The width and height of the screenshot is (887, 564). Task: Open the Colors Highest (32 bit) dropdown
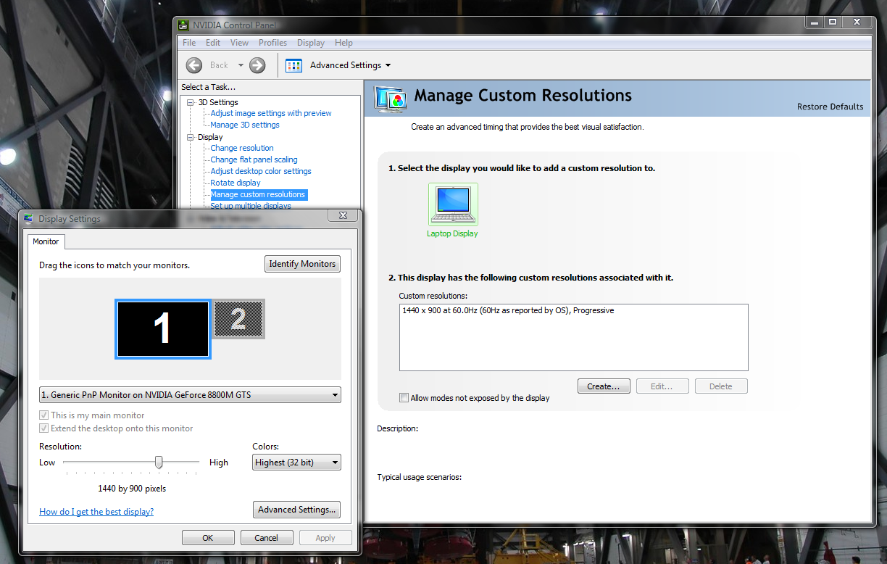(x=296, y=463)
